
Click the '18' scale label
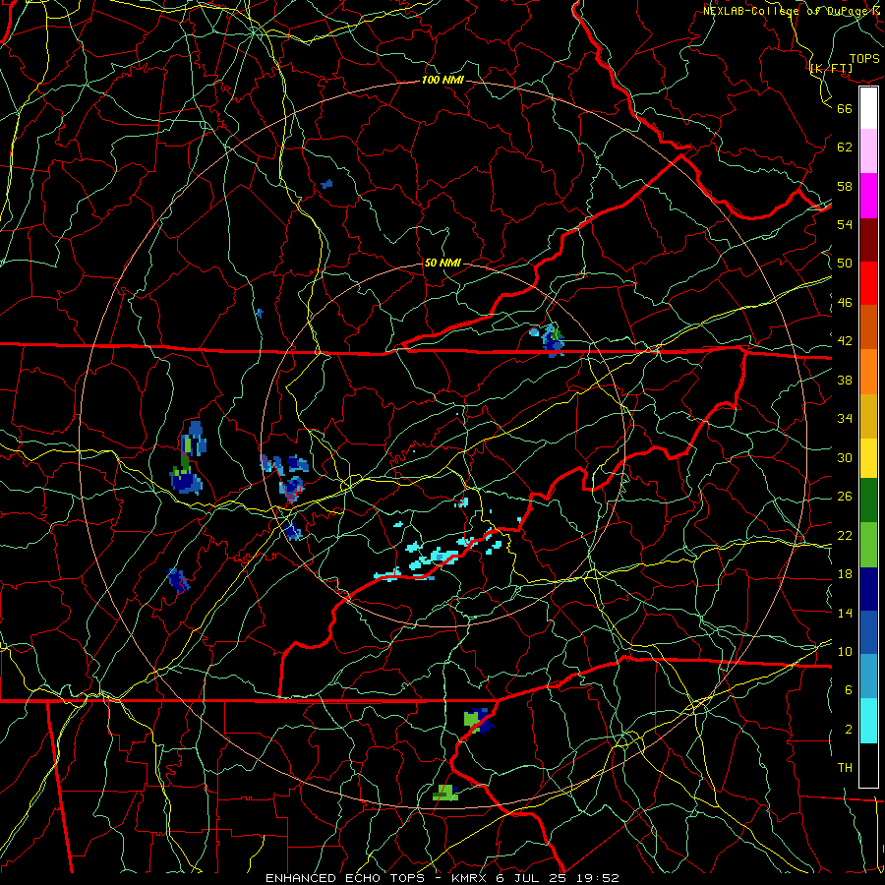click(x=845, y=574)
